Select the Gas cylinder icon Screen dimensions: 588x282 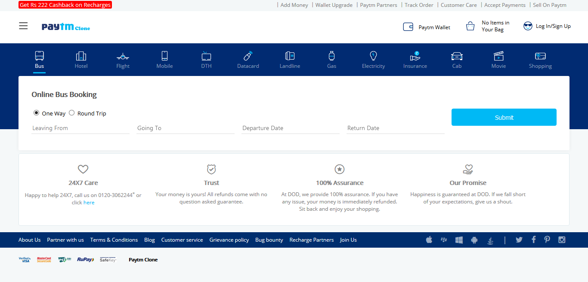click(331, 56)
